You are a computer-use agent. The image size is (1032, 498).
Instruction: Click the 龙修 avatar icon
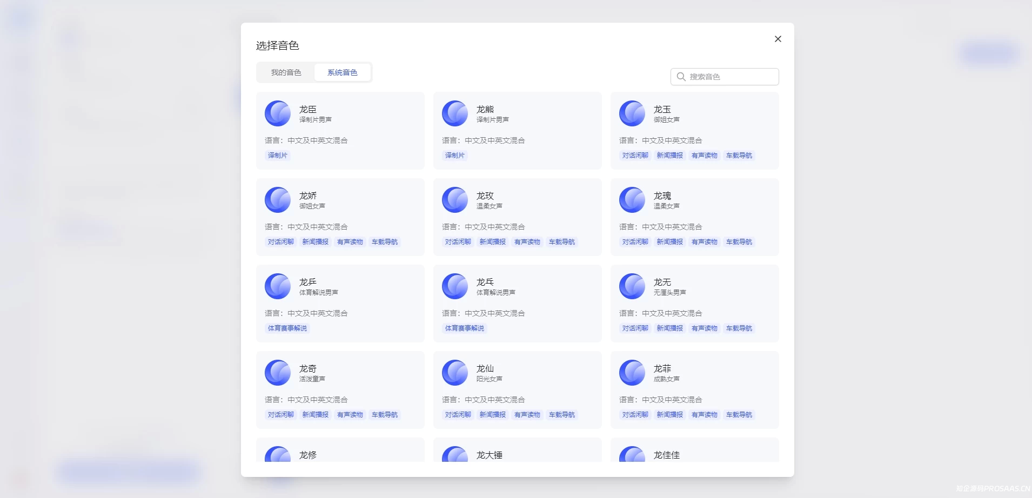coord(278,456)
